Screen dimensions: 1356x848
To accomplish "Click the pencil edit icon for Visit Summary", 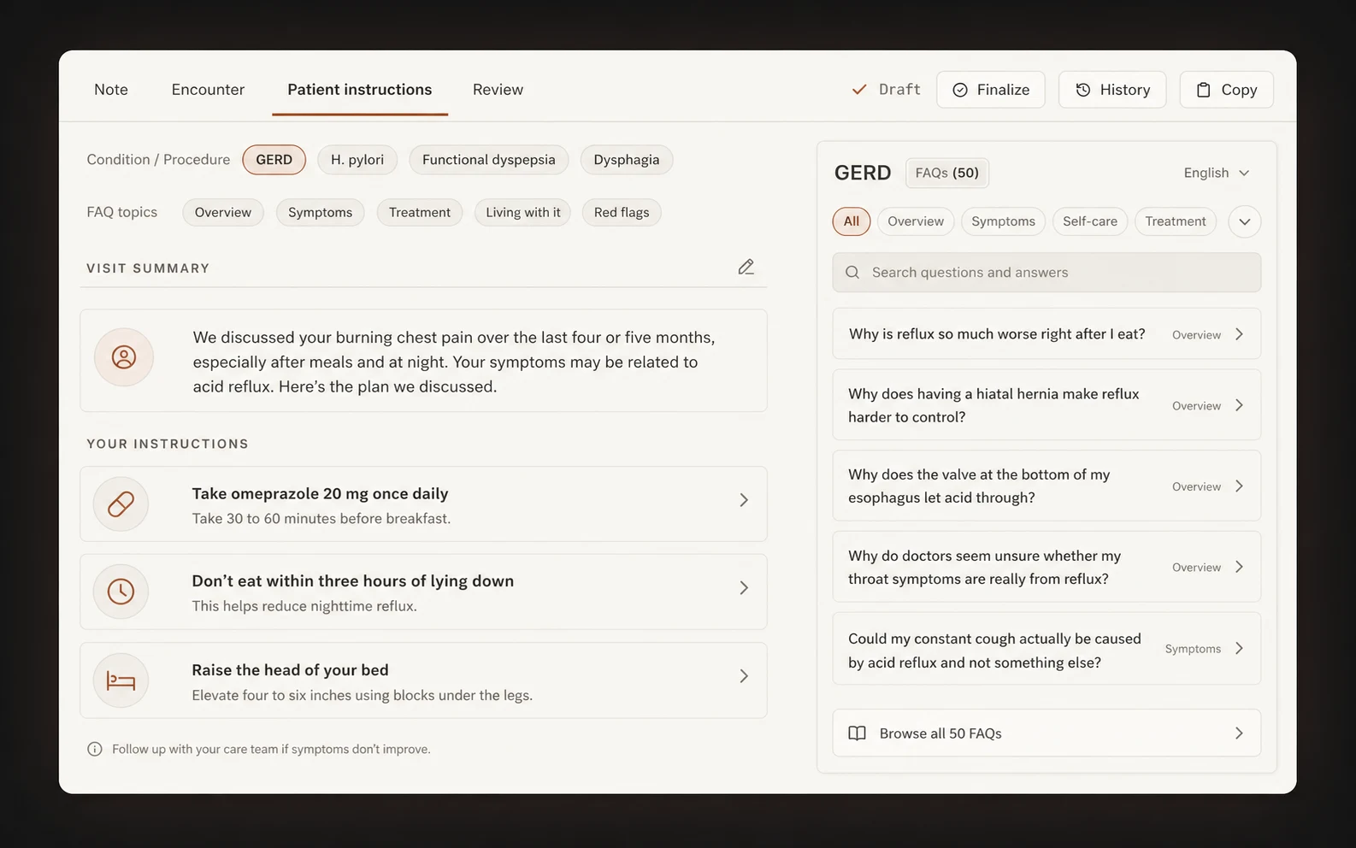I will pos(746,268).
